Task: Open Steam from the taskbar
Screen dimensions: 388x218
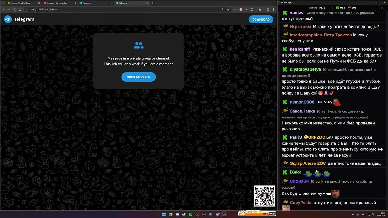Action: [184, 214]
